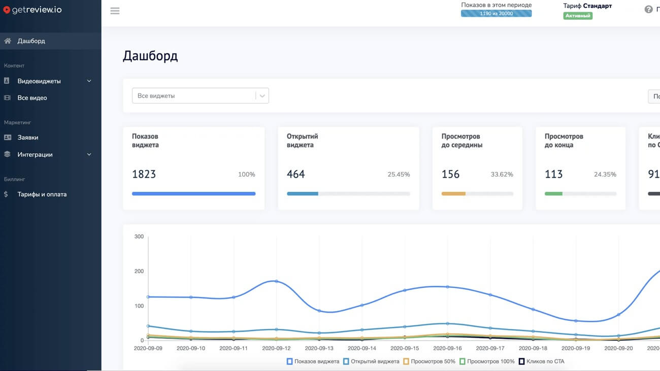This screenshot has width=660, height=371.
Task: Expand the Интеграции submenu chevron
Action: point(89,155)
